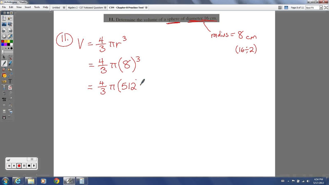Select the Fill bucket tool

click(10, 69)
